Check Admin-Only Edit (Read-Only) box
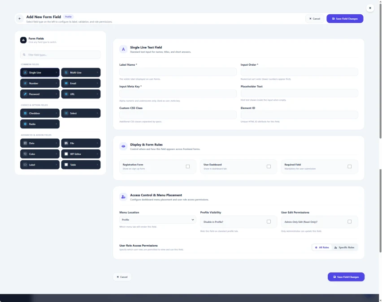 click(x=350, y=222)
